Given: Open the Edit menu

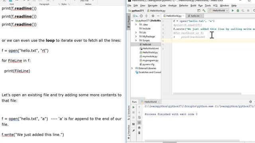Looking at the screenshot, I should point(135,6).
